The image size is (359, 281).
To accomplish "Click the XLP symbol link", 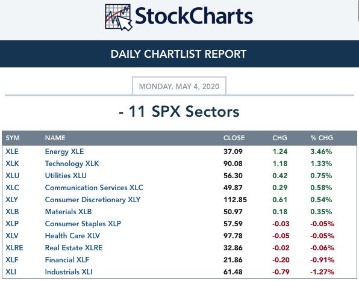I will [x=12, y=224].
